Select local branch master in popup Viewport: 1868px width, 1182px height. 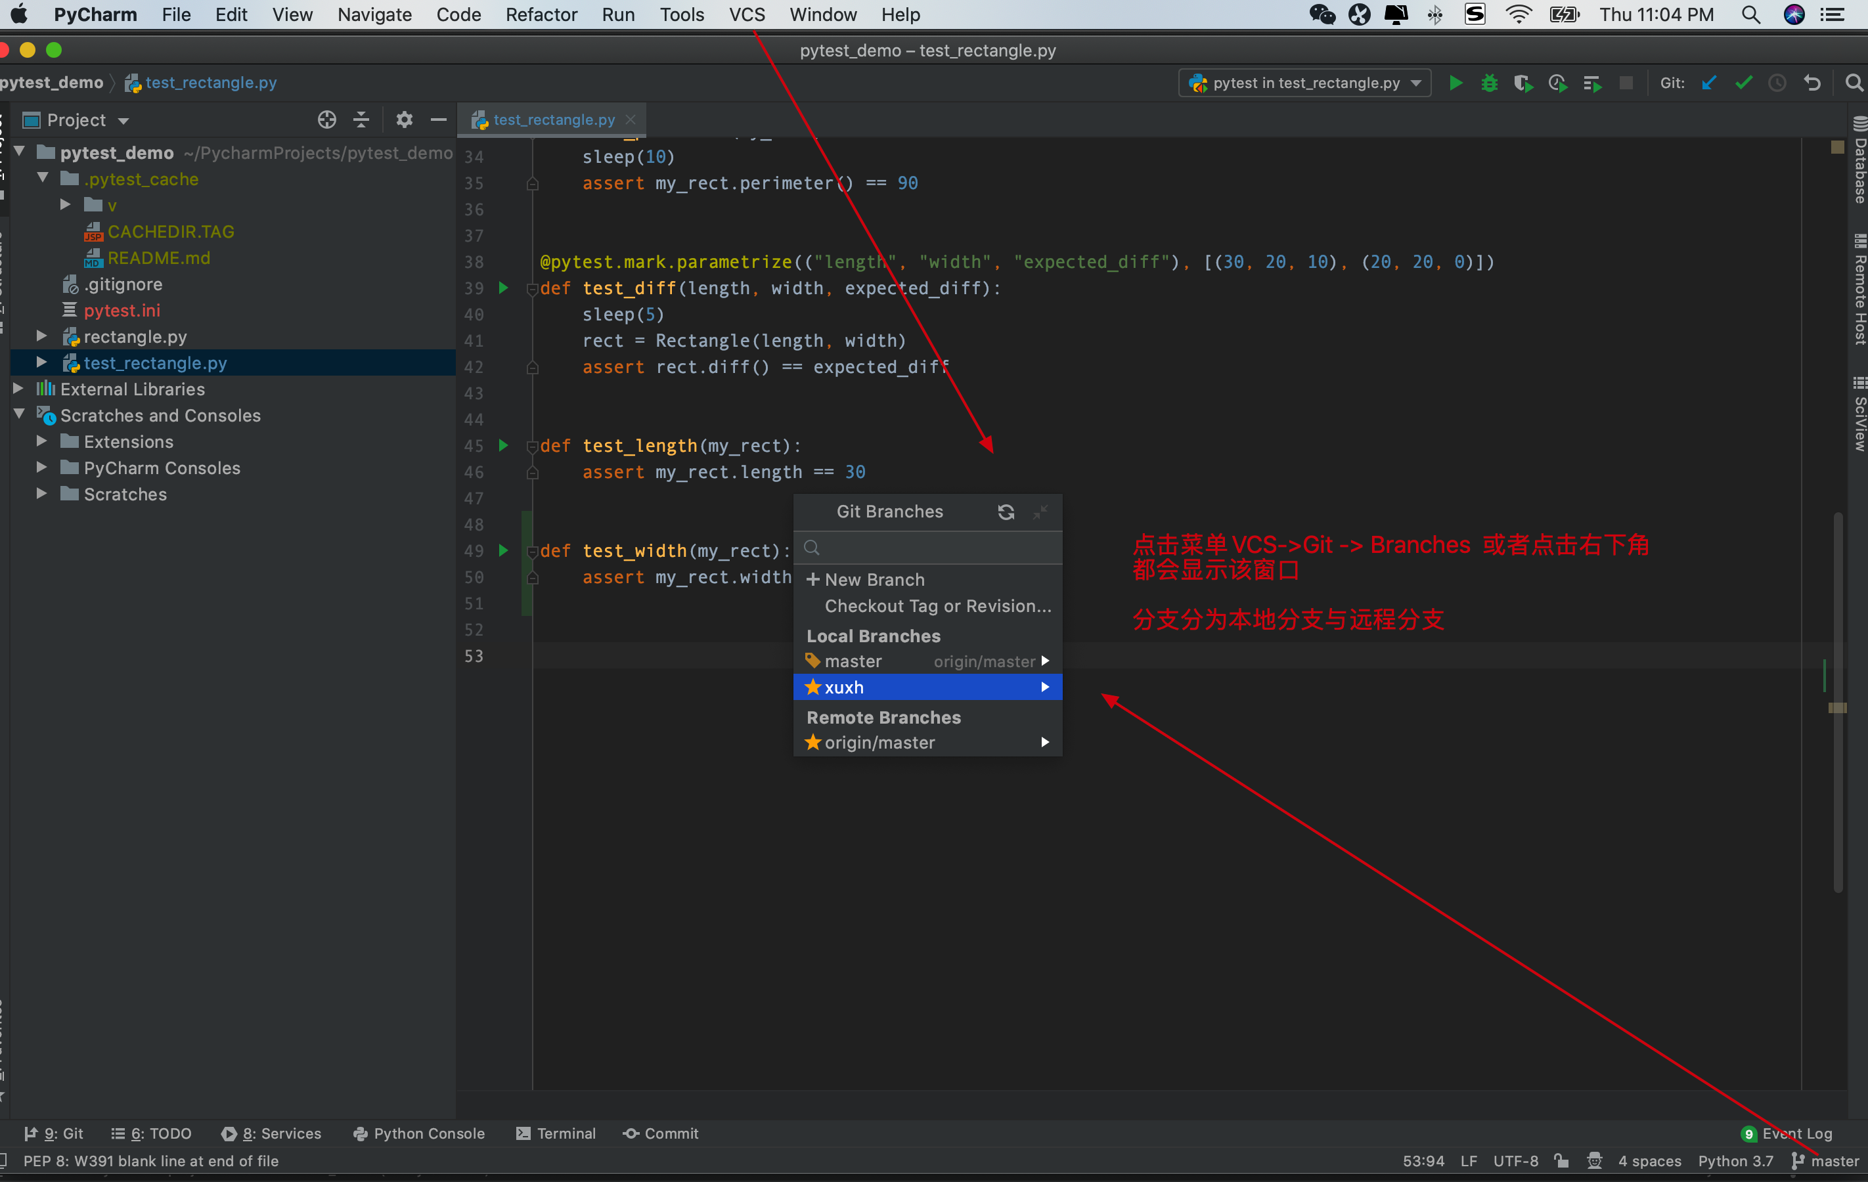928,661
